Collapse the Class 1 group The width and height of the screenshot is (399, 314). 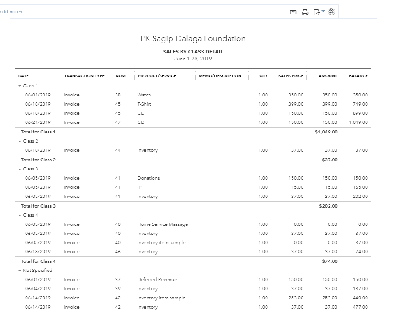coord(20,86)
